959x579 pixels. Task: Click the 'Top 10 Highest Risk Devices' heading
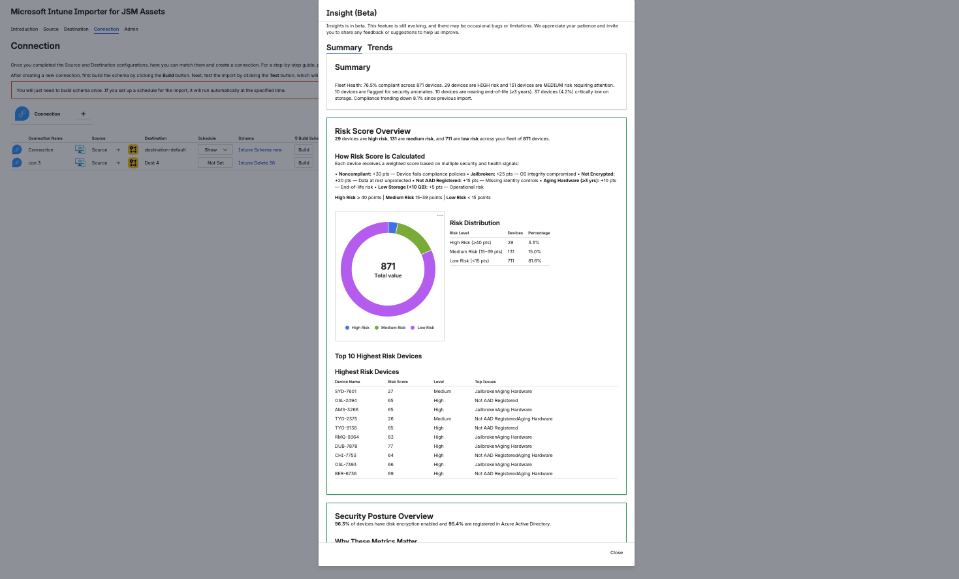point(378,356)
